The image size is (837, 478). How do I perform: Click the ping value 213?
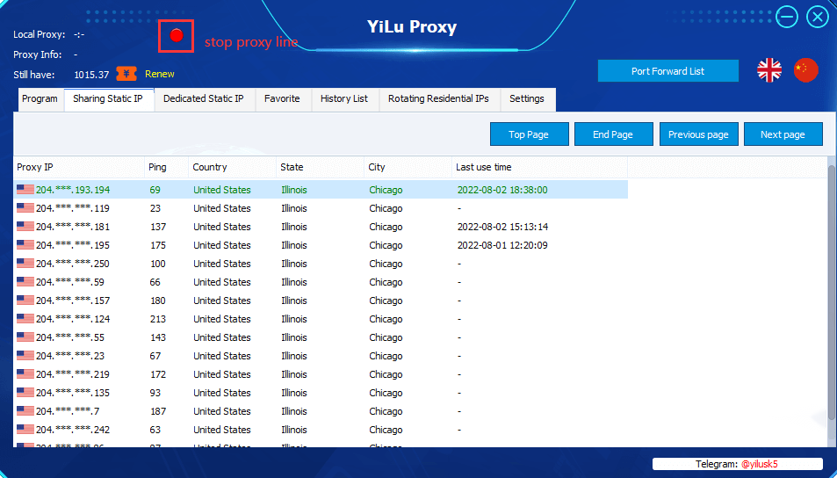(x=158, y=319)
